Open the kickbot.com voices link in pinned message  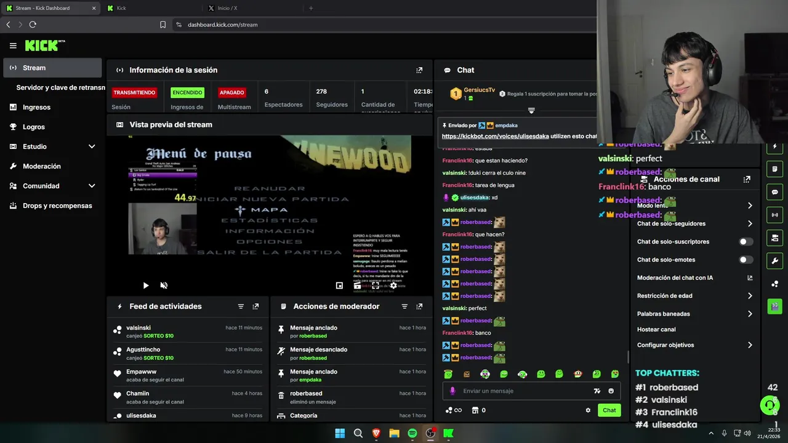click(495, 136)
